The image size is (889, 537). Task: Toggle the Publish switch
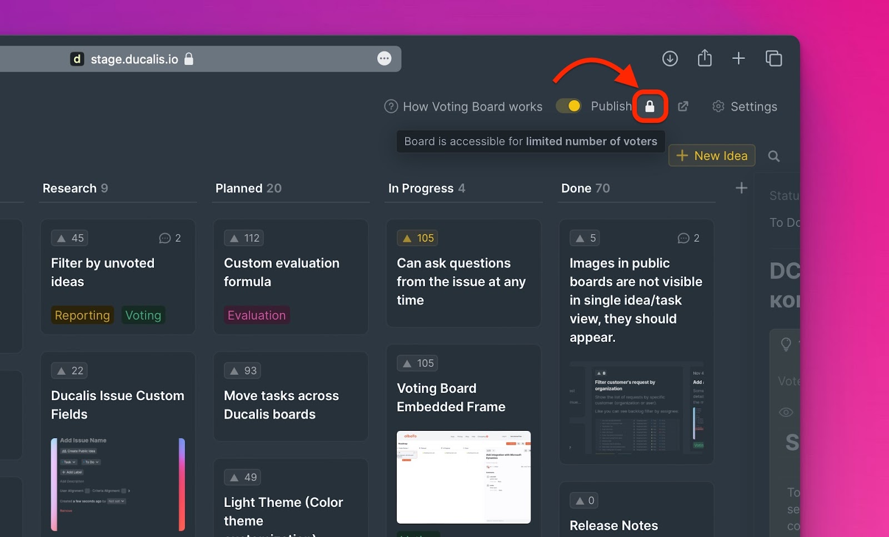click(x=568, y=106)
